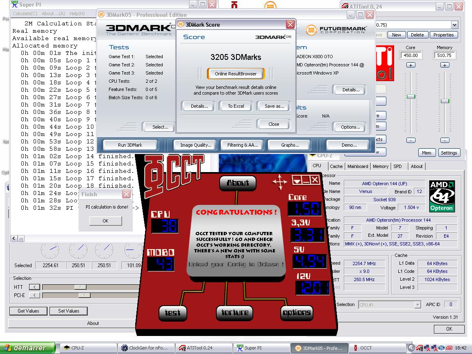Switch to the SPD tab in CPU-Z
The image size is (472, 354).
pyautogui.click(x=398, y=166)
